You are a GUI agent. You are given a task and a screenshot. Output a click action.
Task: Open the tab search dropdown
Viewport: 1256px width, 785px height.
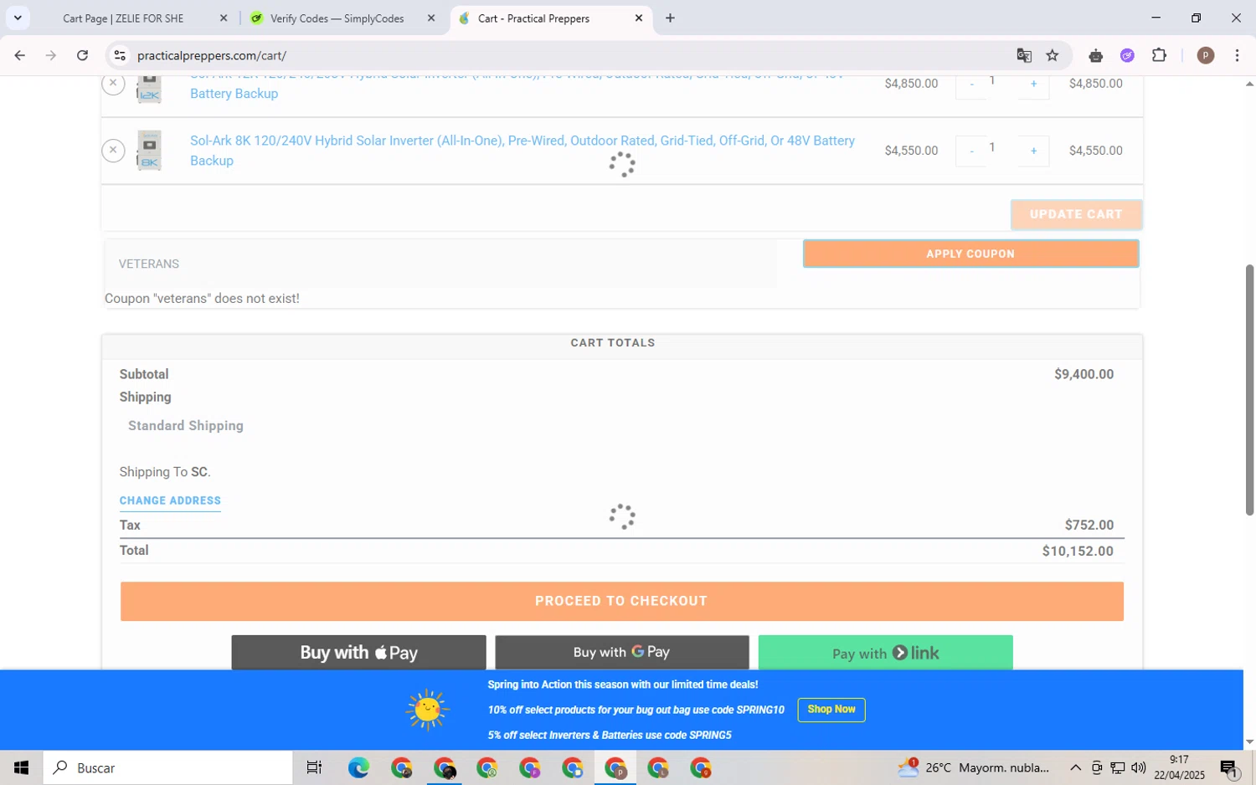pyautogui.click(x=18, y=18)
